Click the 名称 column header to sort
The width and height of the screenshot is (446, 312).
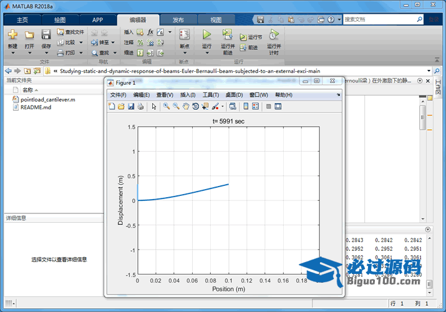(x=27, y=90)
